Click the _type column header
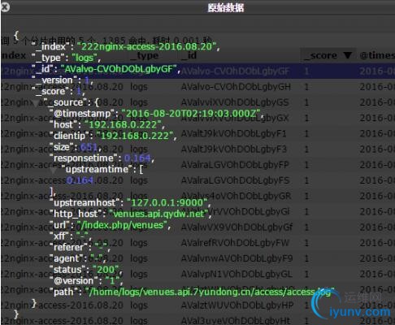395x325 pixels. [144, 56]
